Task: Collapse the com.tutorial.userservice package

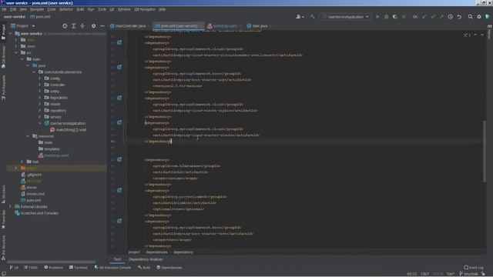Action: 34,72
